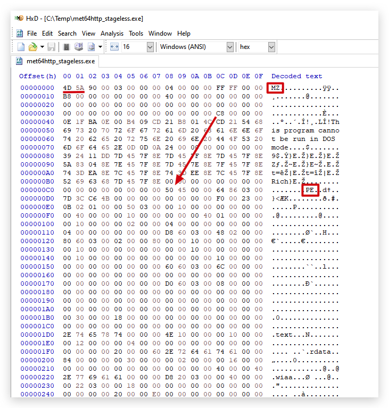This screenshot has height=408, width=389.
Task: Click column header 0F
Action: pos(259,76)
